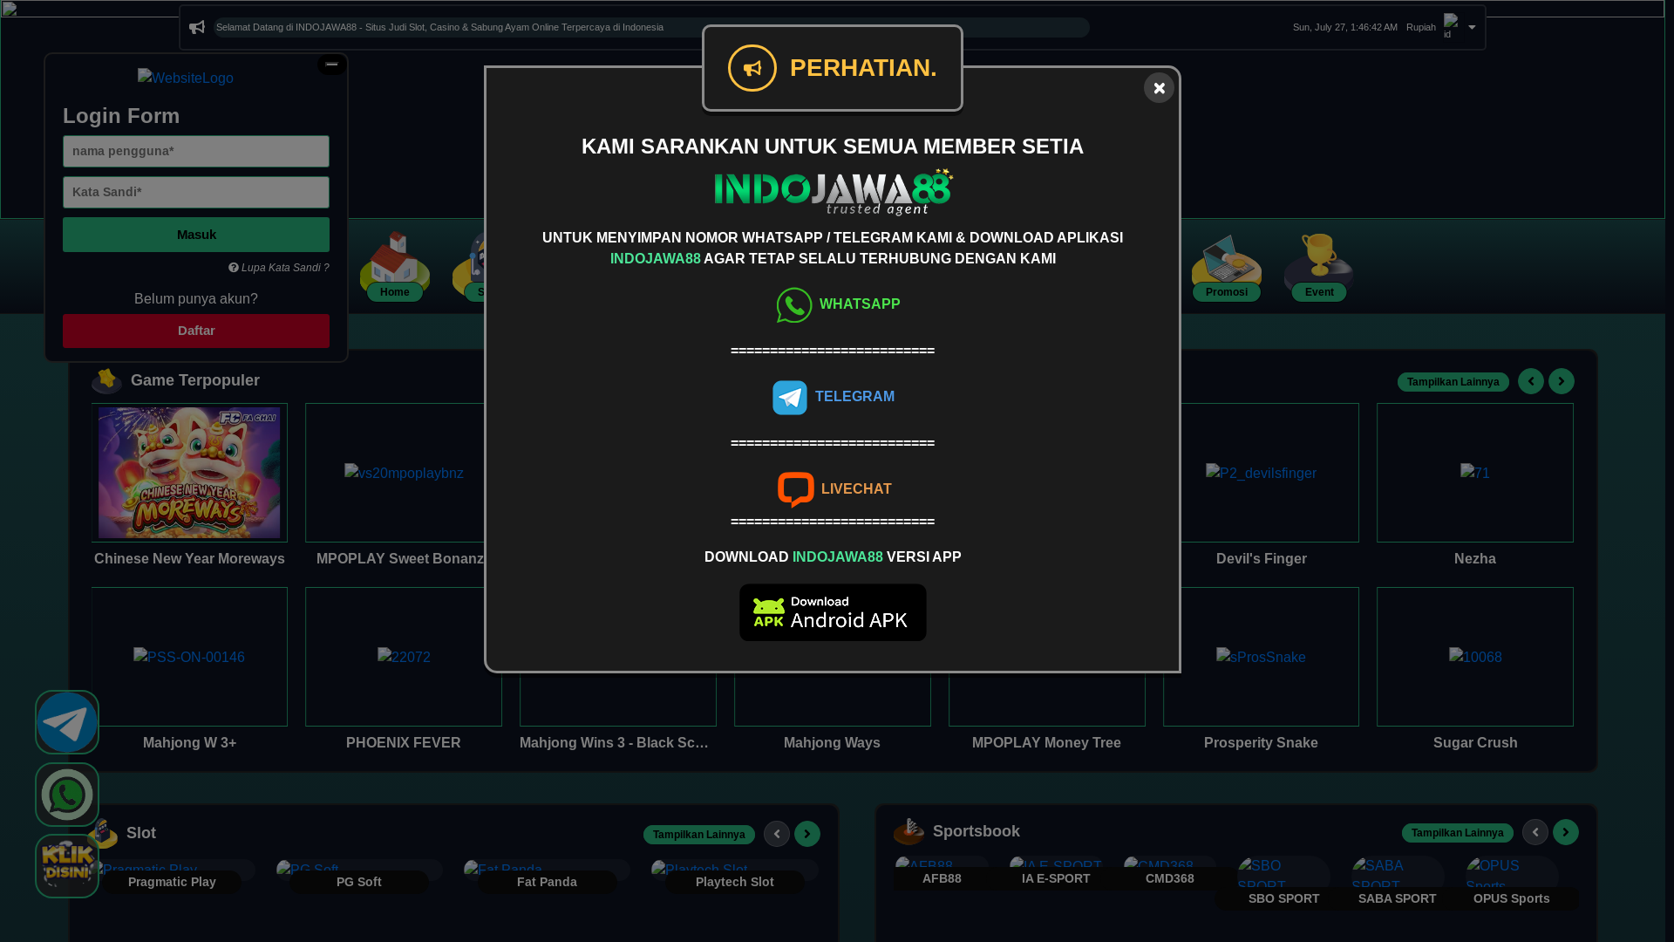Close the Perhatian popup dialog

[1159, 88]
